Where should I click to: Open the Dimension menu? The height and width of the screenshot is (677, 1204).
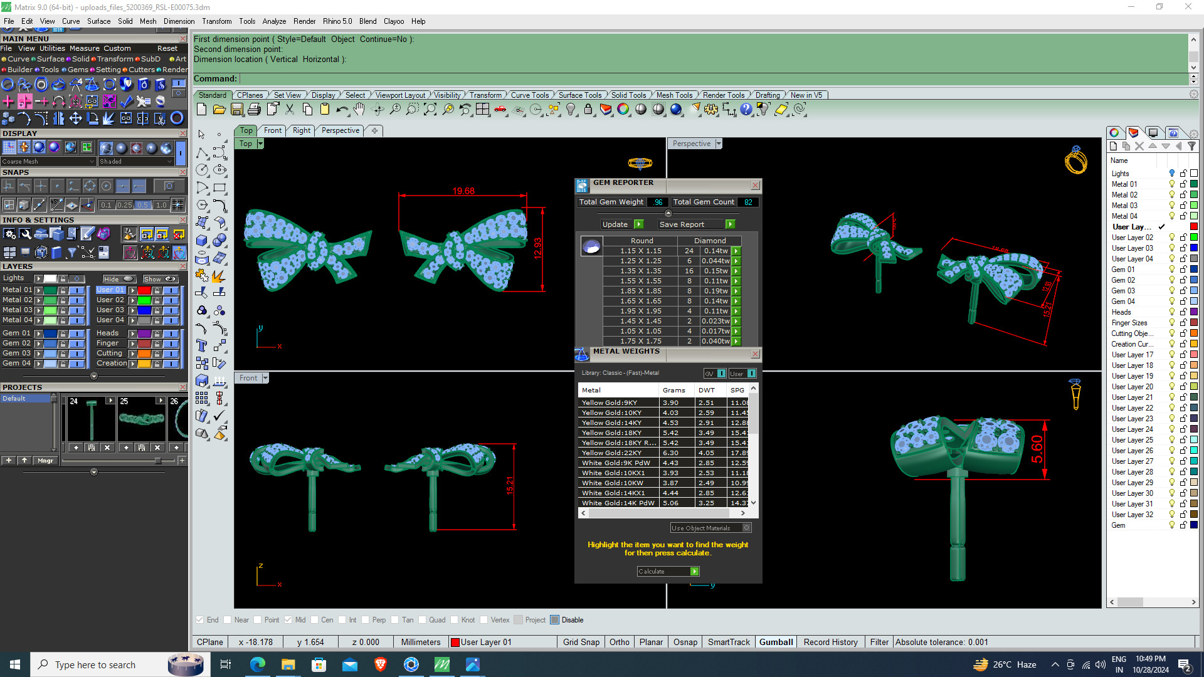(x=179, y=21)
